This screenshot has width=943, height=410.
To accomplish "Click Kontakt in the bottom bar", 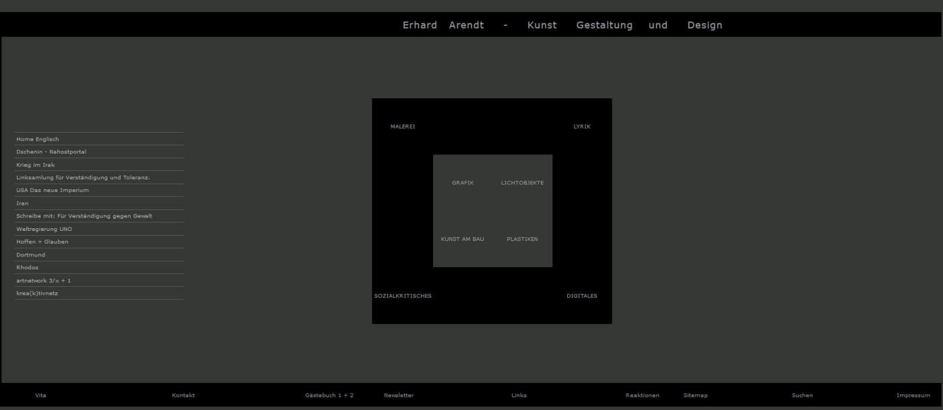I will click(183, 395).
